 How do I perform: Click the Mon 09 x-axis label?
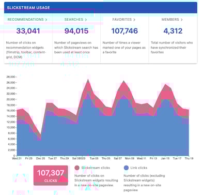(x=130, y=158)
